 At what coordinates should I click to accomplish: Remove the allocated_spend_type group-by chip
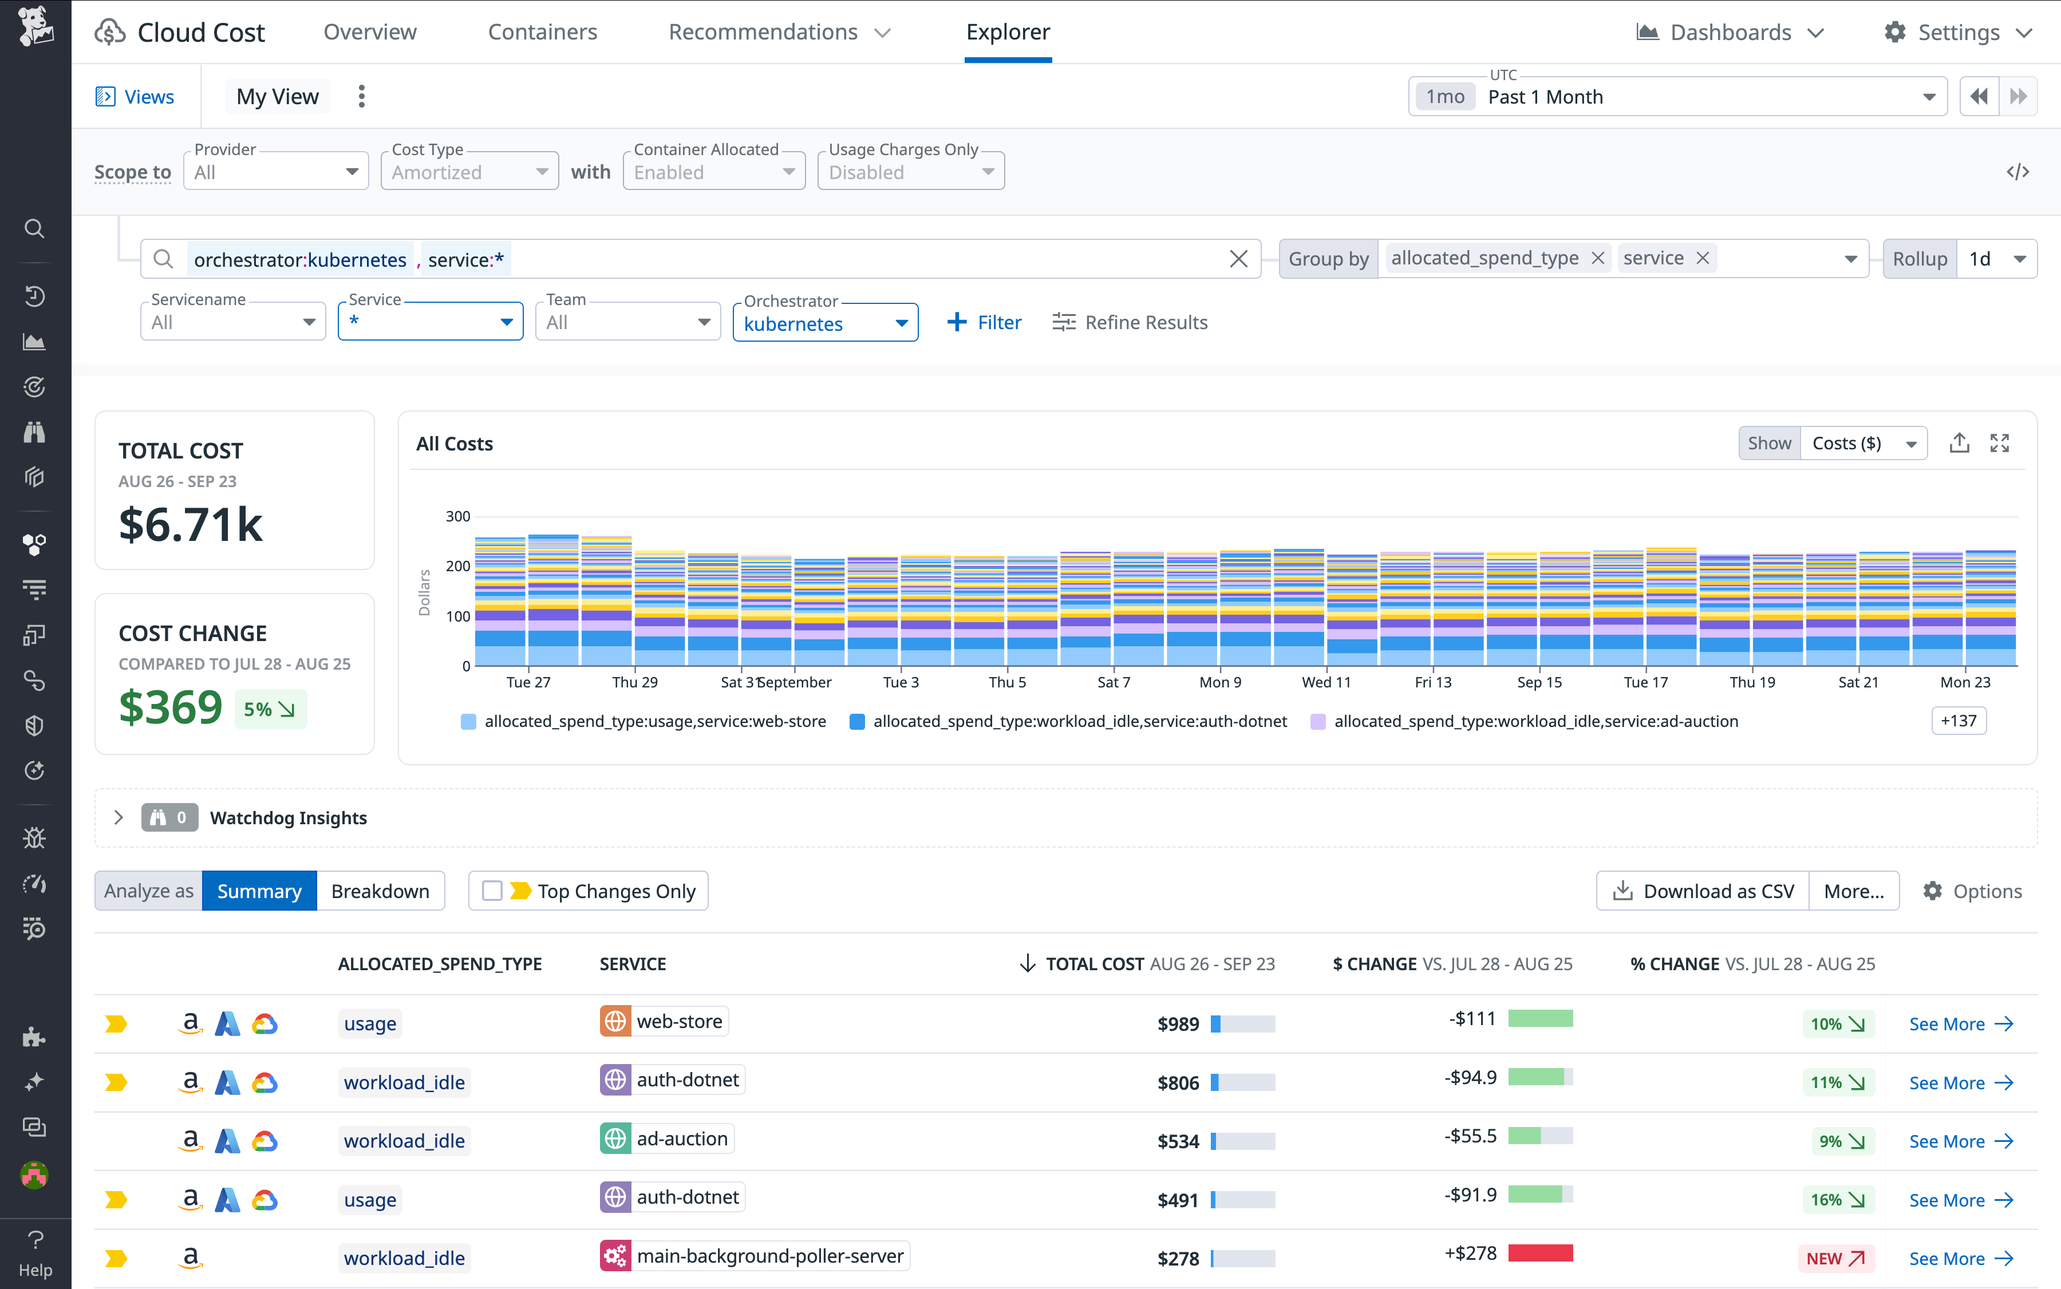tap(1598, 258)
